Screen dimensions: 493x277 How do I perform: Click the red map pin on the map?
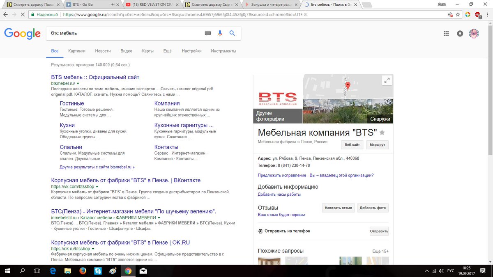pos(348,85)
